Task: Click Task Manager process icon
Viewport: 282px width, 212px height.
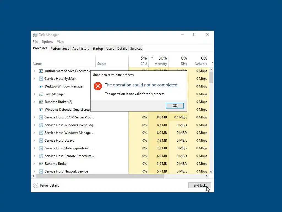Action: [41, 94]
